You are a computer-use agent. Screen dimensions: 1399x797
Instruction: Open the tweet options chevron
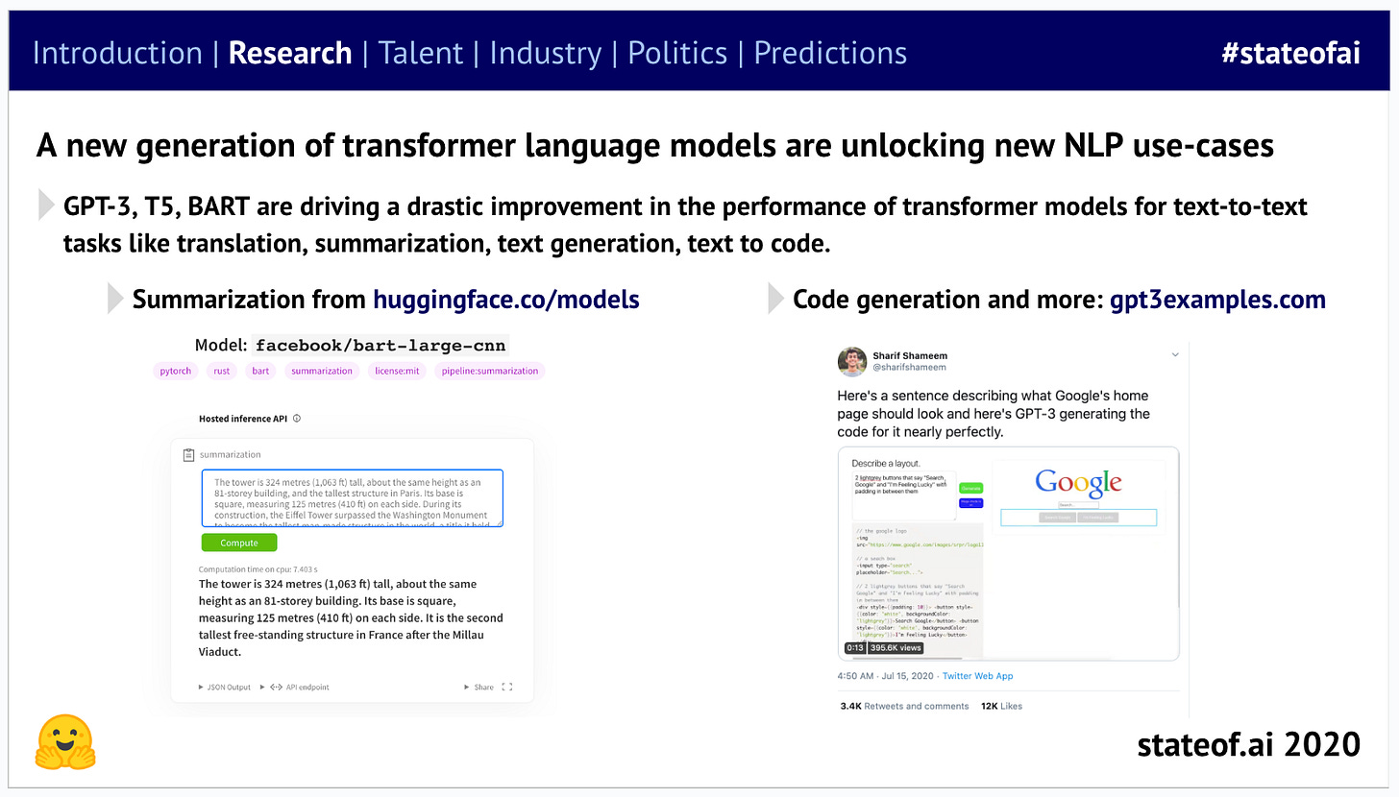tap(1174, 354)
